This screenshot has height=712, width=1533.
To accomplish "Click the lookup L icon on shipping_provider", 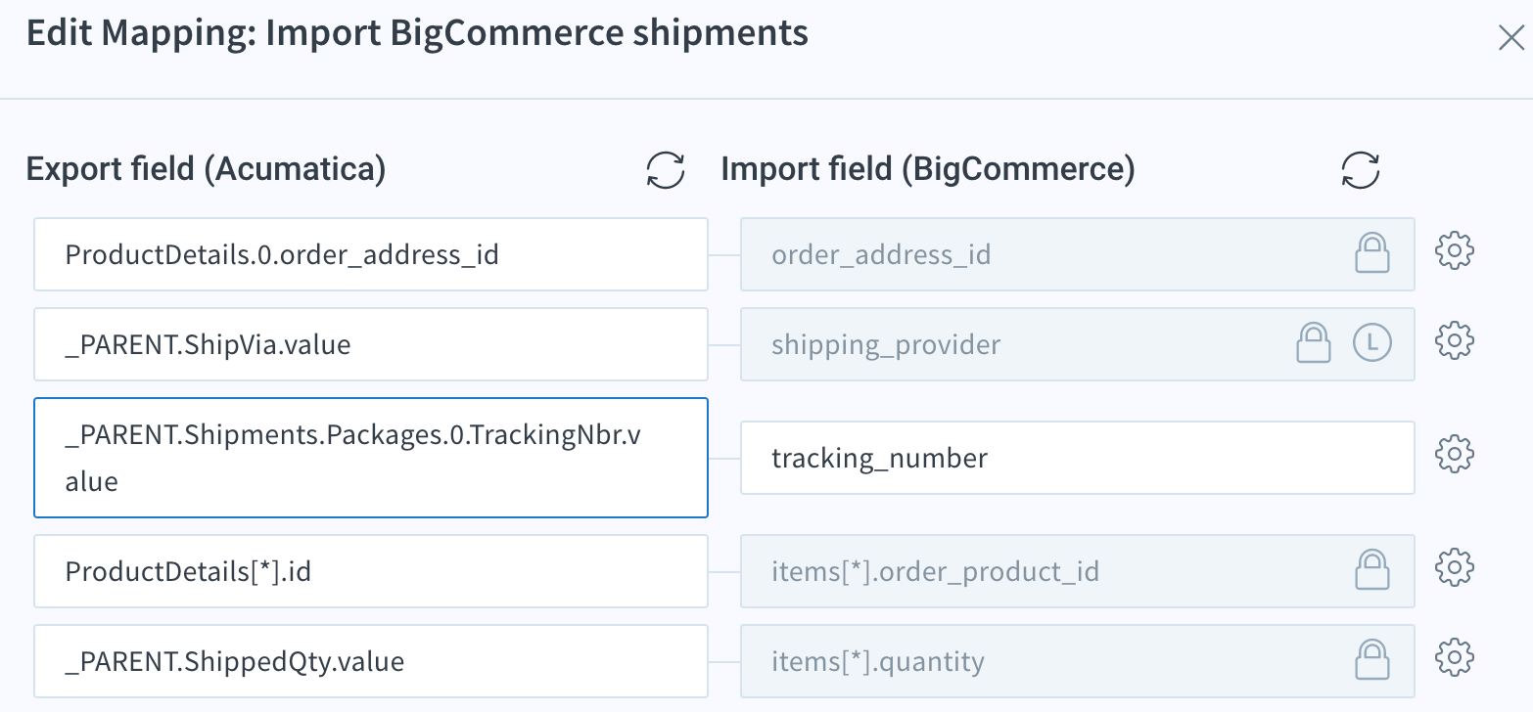I will pos(1371,342).
